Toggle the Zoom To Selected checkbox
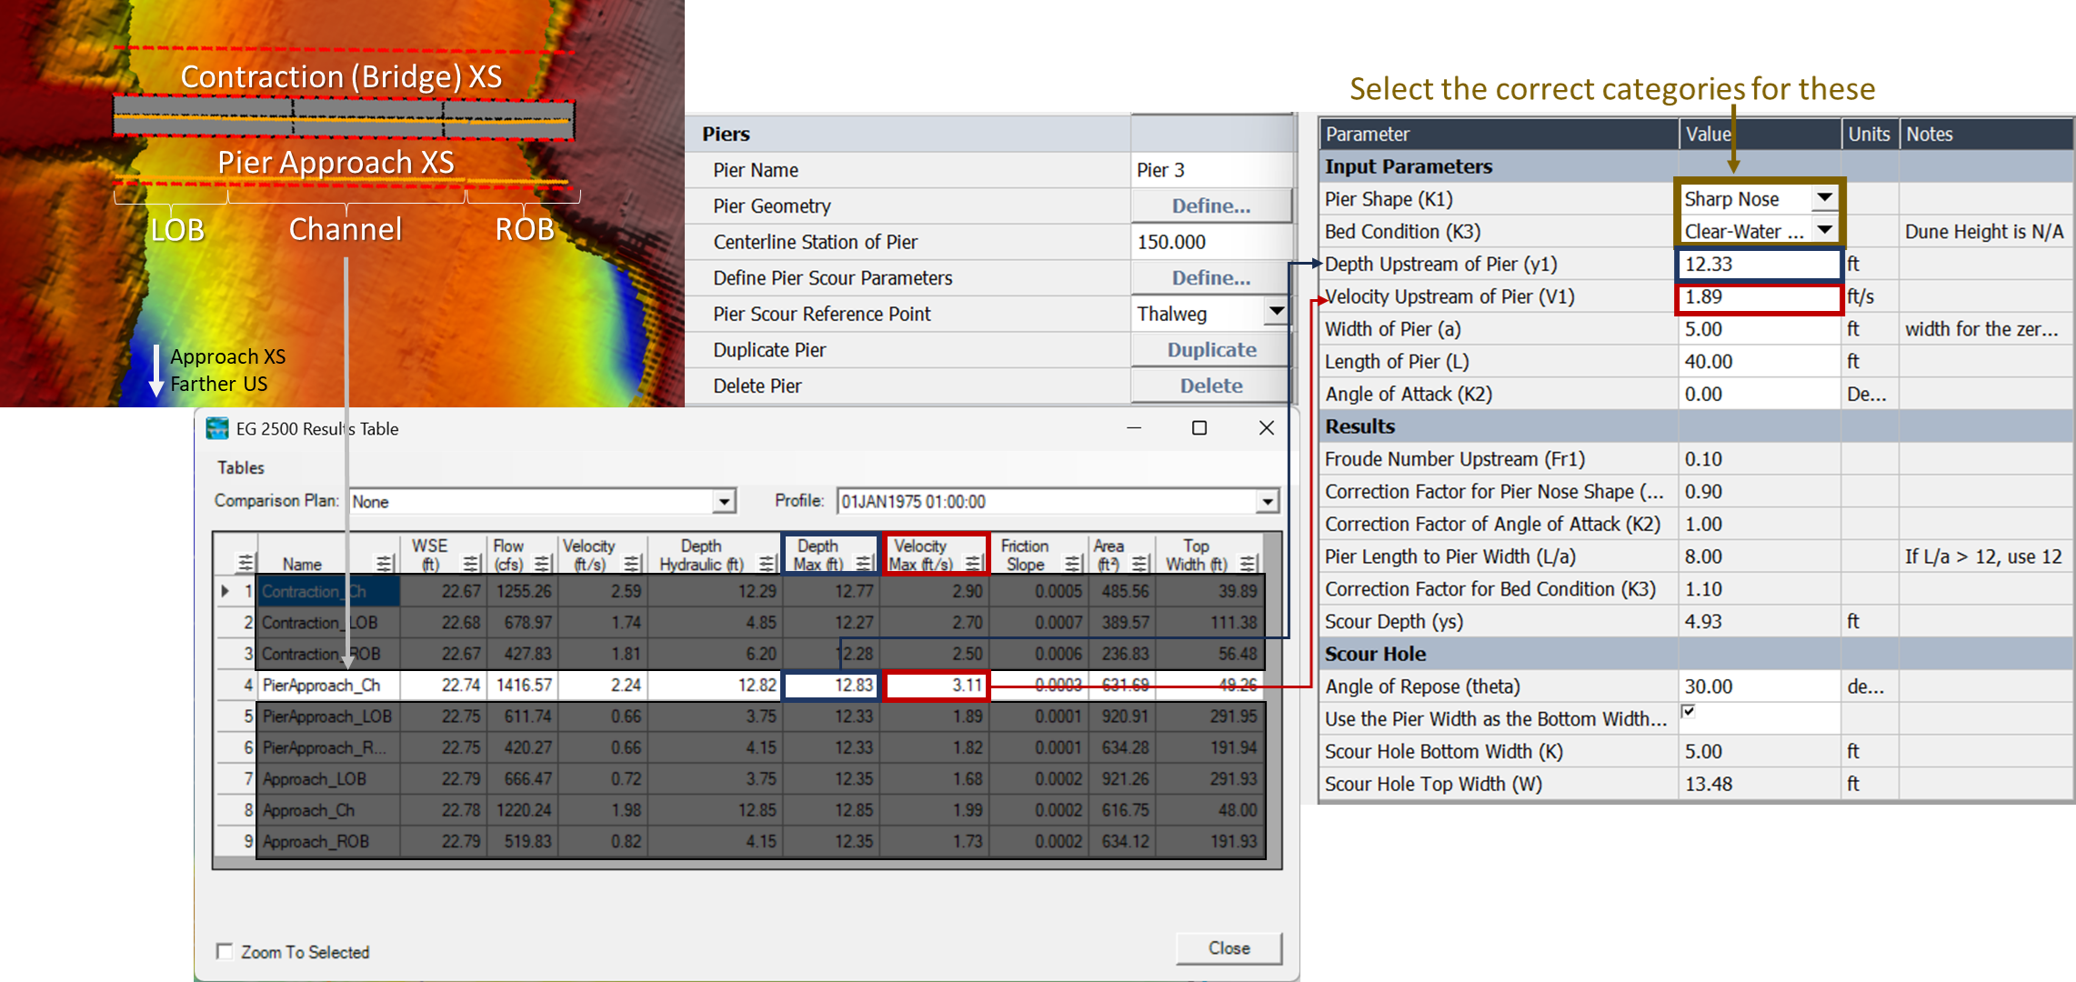Viewport: 2076px width, 982px height. [x=225, y=951]
